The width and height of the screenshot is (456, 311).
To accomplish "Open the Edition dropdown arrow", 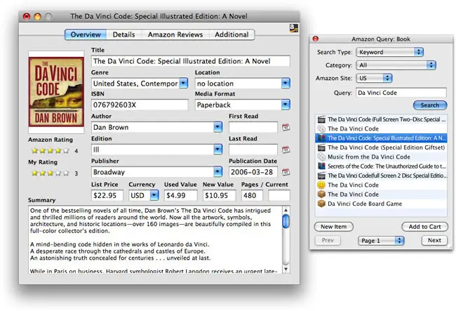I will pyautogui.click(x=217, y=150).
